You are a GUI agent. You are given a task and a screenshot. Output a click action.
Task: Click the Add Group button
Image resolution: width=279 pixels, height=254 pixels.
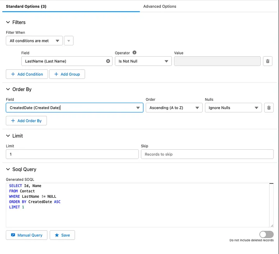coord(67,74)
